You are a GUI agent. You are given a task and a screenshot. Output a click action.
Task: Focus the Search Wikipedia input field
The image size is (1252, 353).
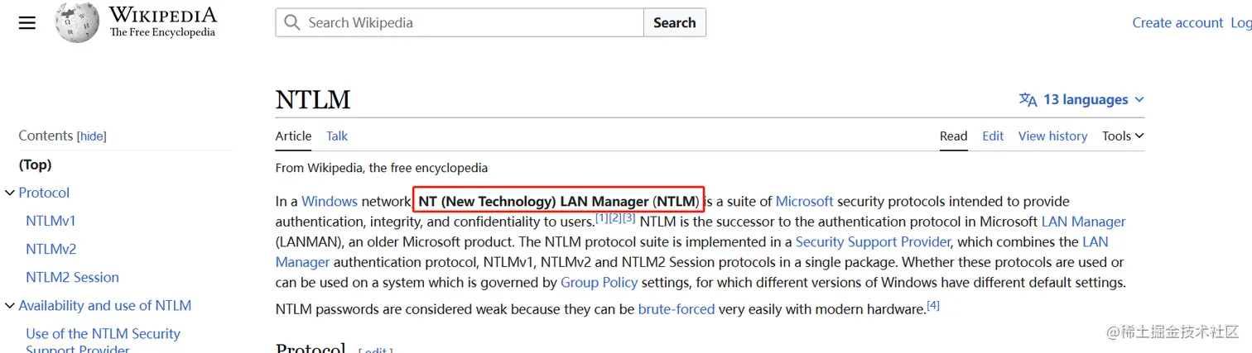coord(460,22)
